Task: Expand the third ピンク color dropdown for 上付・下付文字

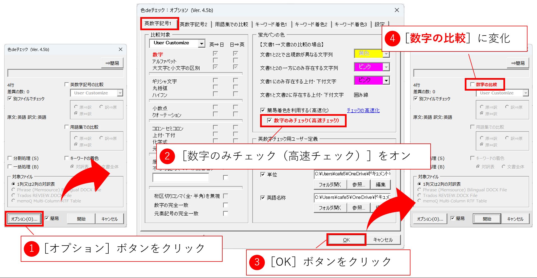Action: [386, 81]
